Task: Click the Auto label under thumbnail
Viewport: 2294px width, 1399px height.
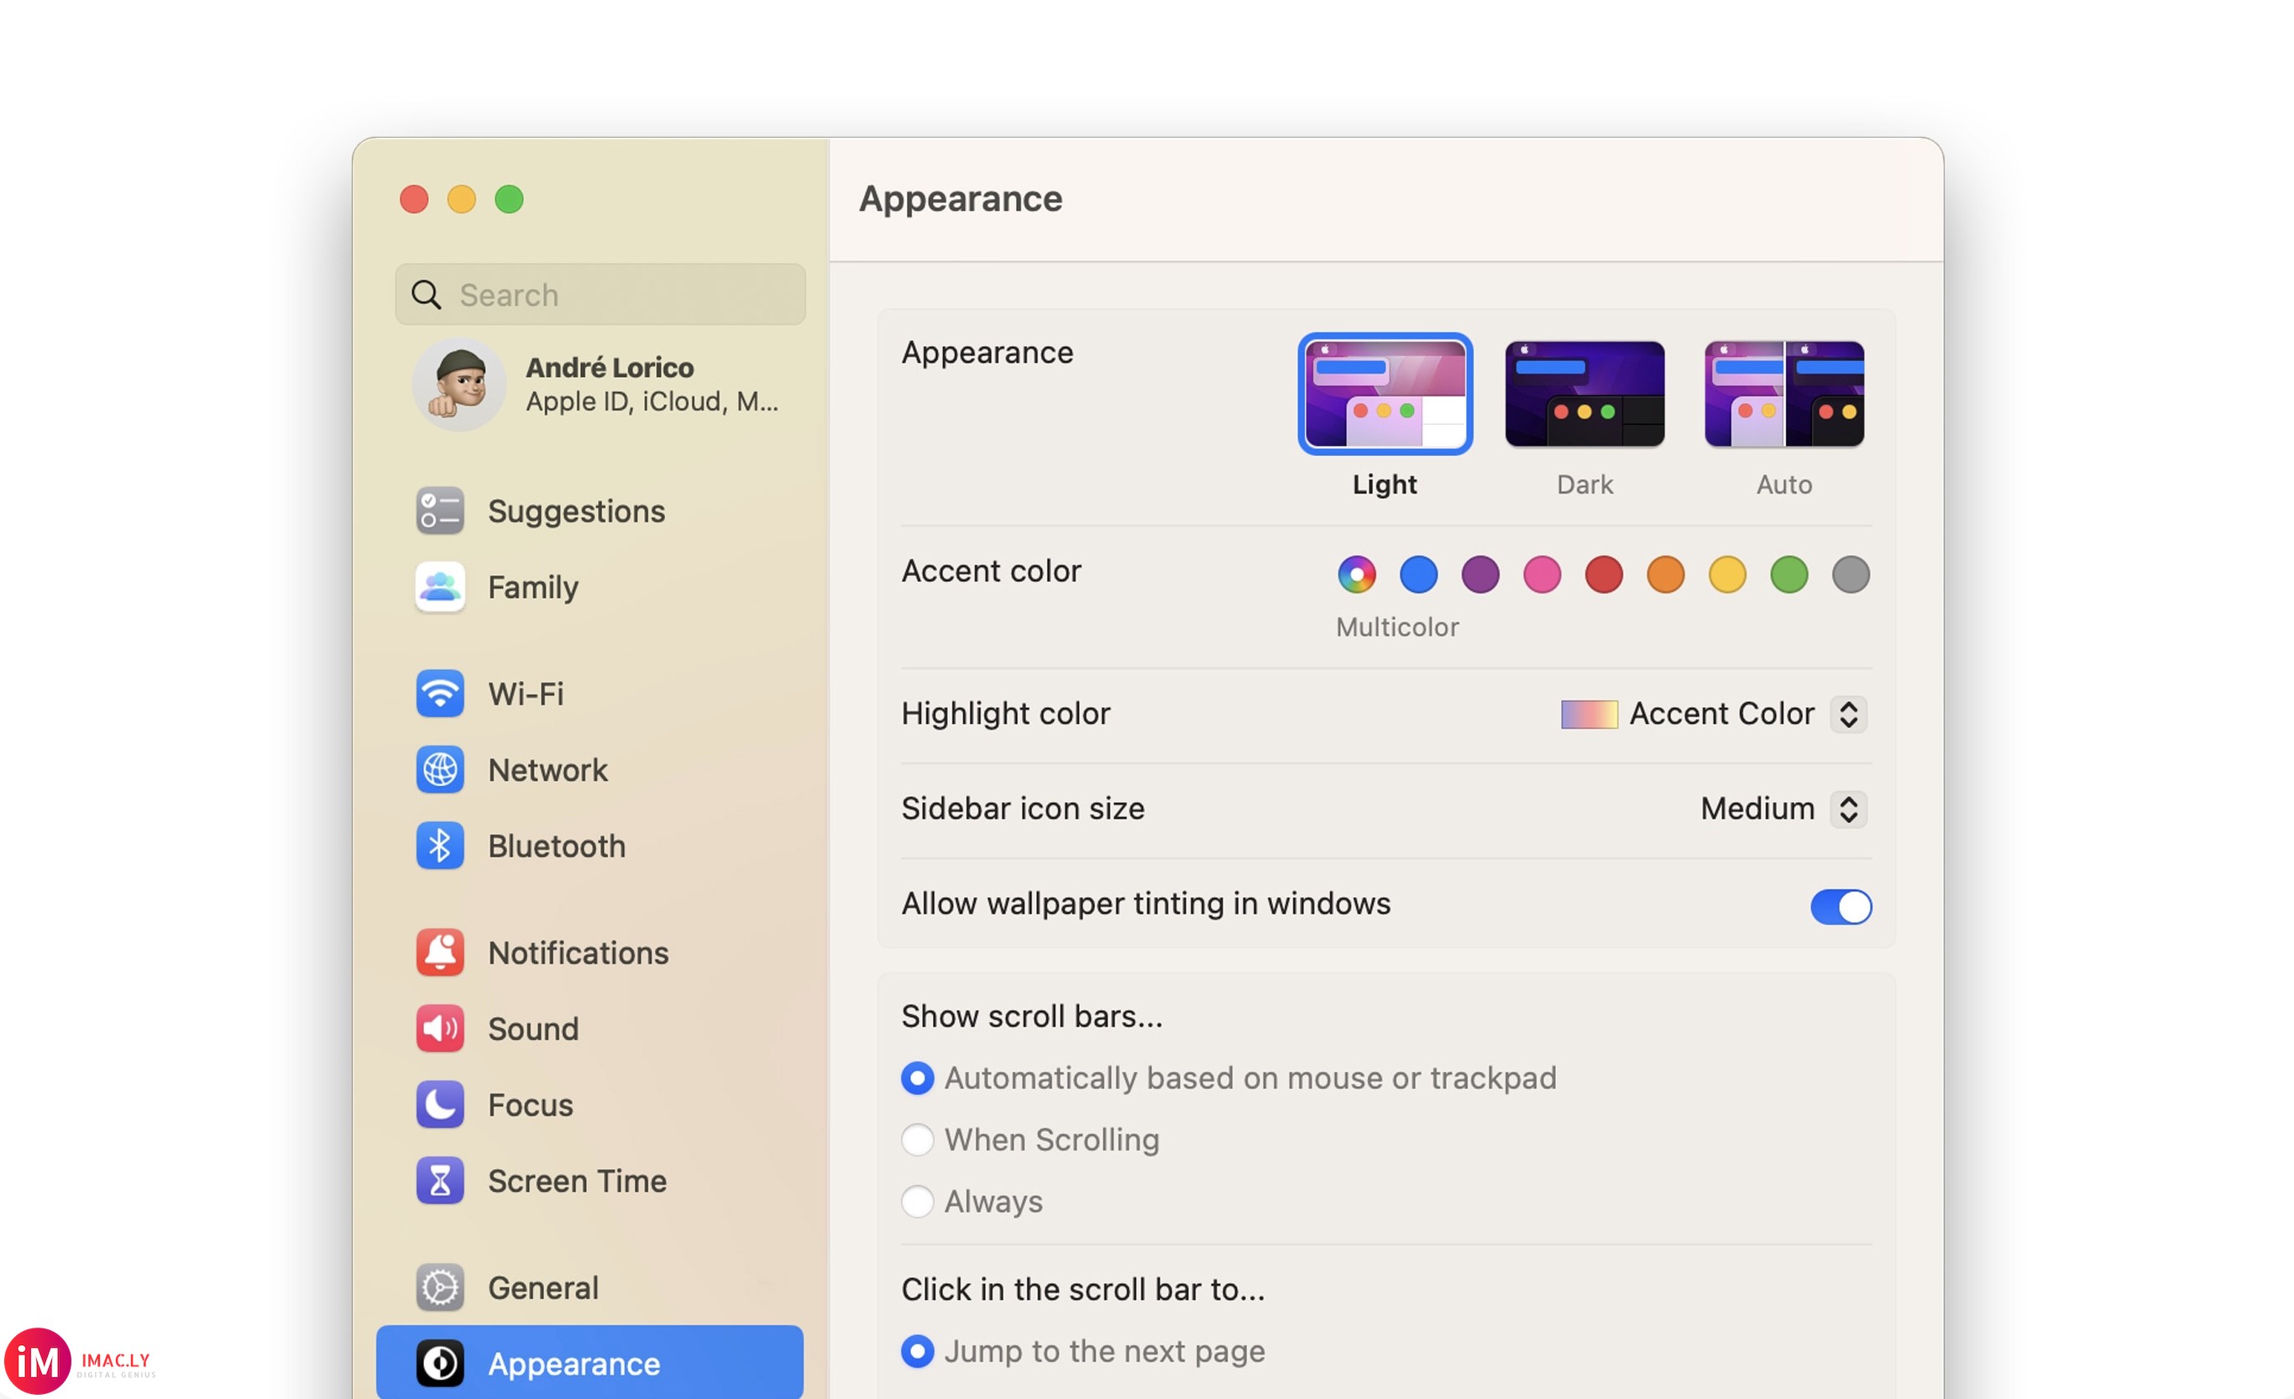Action: [x=1783, y=484]
